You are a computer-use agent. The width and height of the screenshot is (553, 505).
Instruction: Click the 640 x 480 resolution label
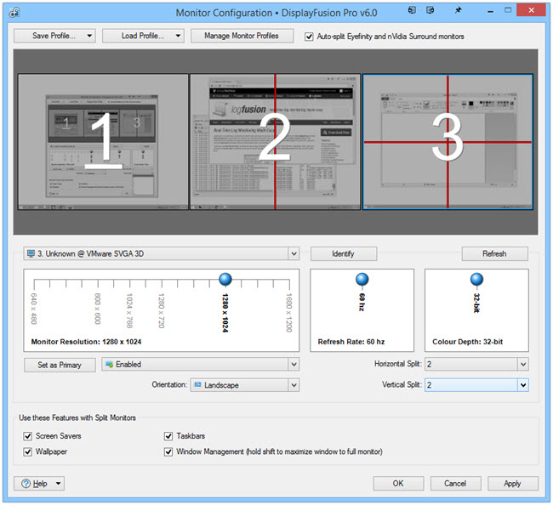tap(34, 309)
